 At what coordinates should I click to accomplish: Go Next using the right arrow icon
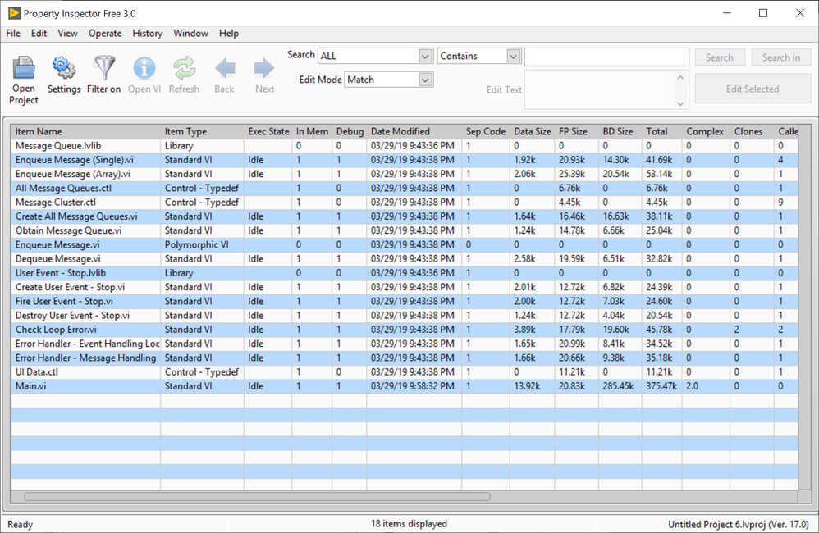(264, 68)
